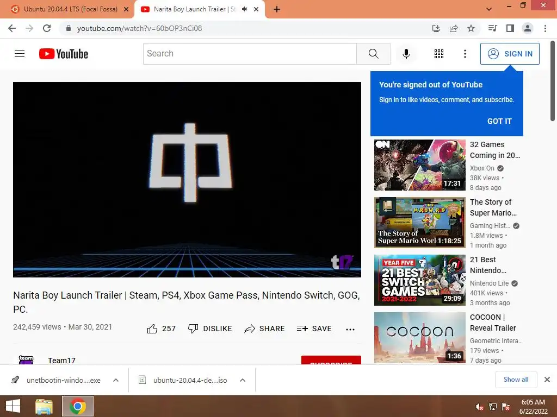Like the video with thumbs up

point(161,328)
